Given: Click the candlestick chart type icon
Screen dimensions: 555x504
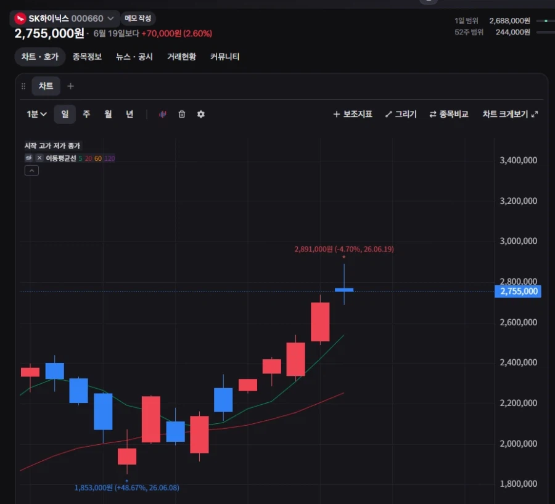Looking at the screenshot, I should pos(162,114).
